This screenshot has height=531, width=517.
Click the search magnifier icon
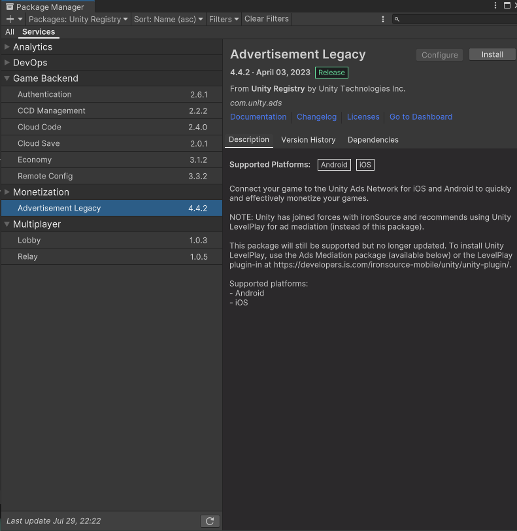click(x=397, y=20)
